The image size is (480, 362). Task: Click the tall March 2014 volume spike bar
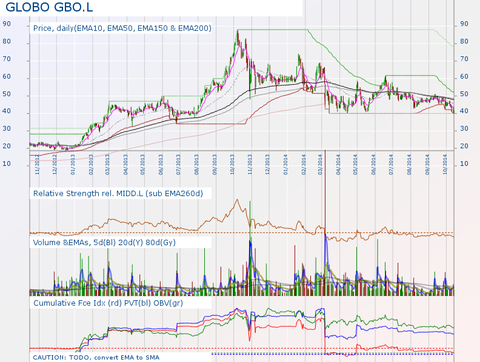click(325, 223)
